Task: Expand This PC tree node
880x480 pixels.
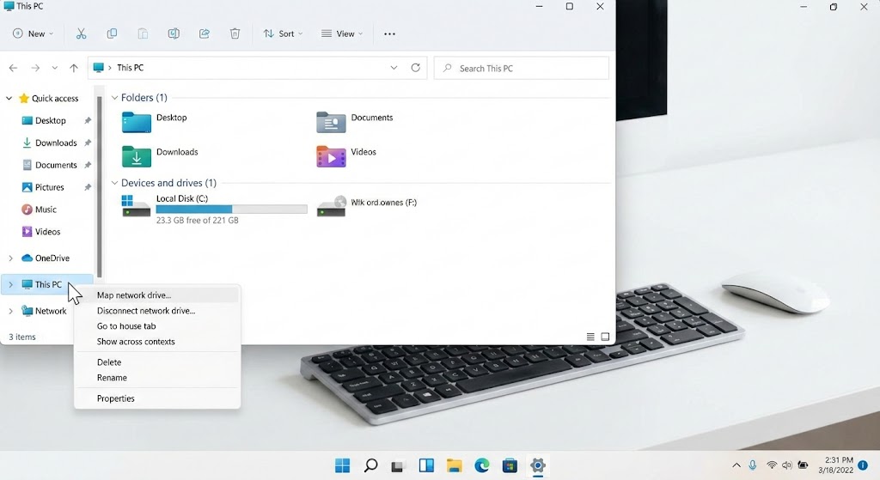Action: point(10,284)
